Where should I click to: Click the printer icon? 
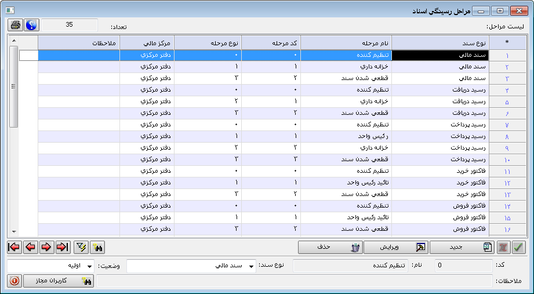pyautogui.click(x=15, y=25)
